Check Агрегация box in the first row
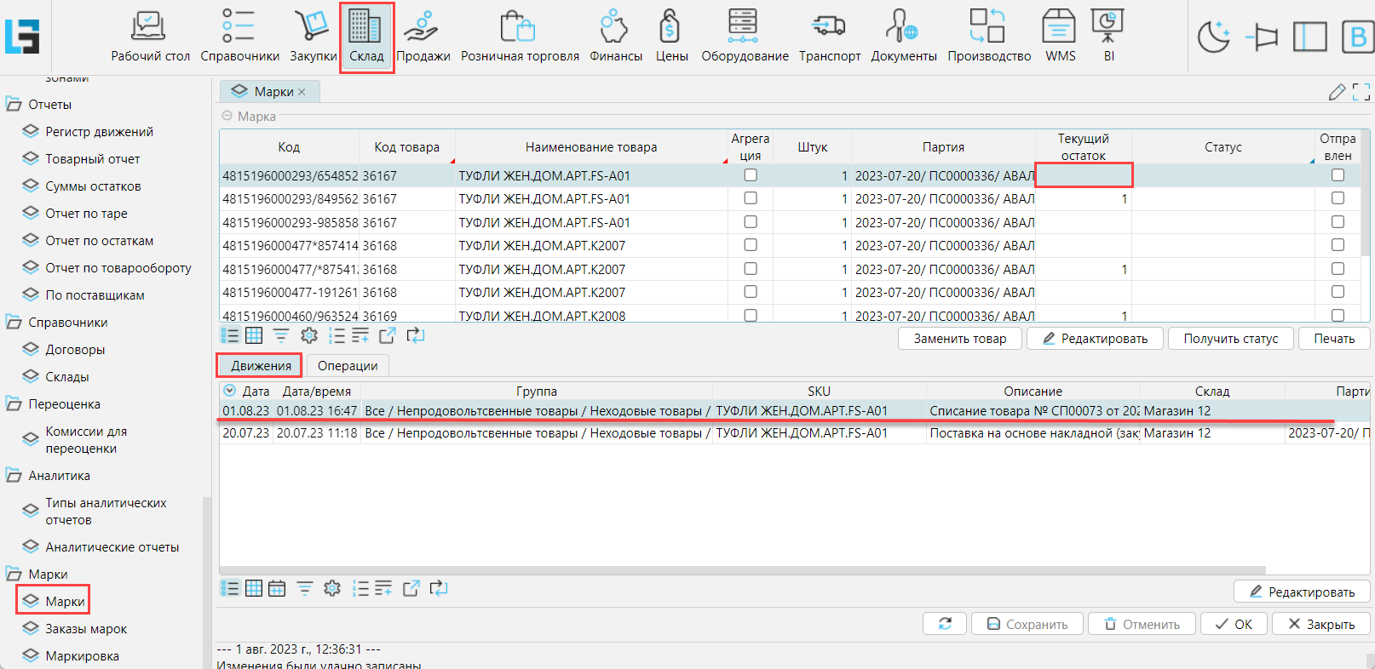The image size is (1375, 669). pos(751,175)
